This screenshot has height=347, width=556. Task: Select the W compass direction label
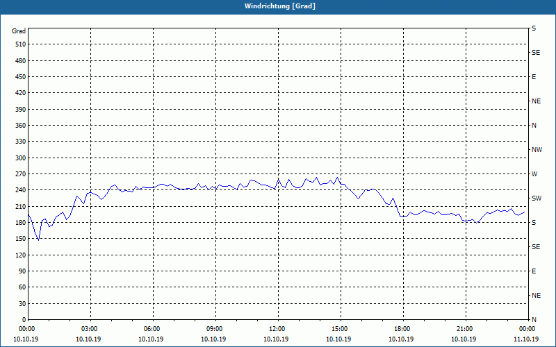tap(534, 174)
